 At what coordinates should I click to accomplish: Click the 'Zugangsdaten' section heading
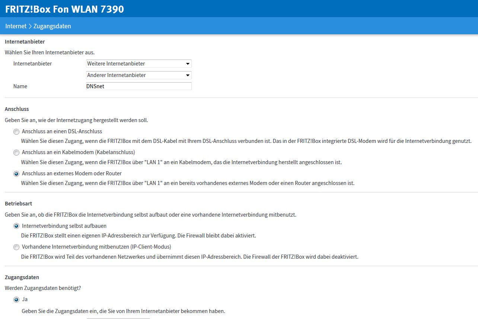22,277
